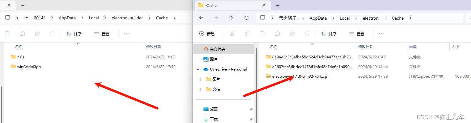Click Rename icon in left window toolbar

tap(22, 34)
